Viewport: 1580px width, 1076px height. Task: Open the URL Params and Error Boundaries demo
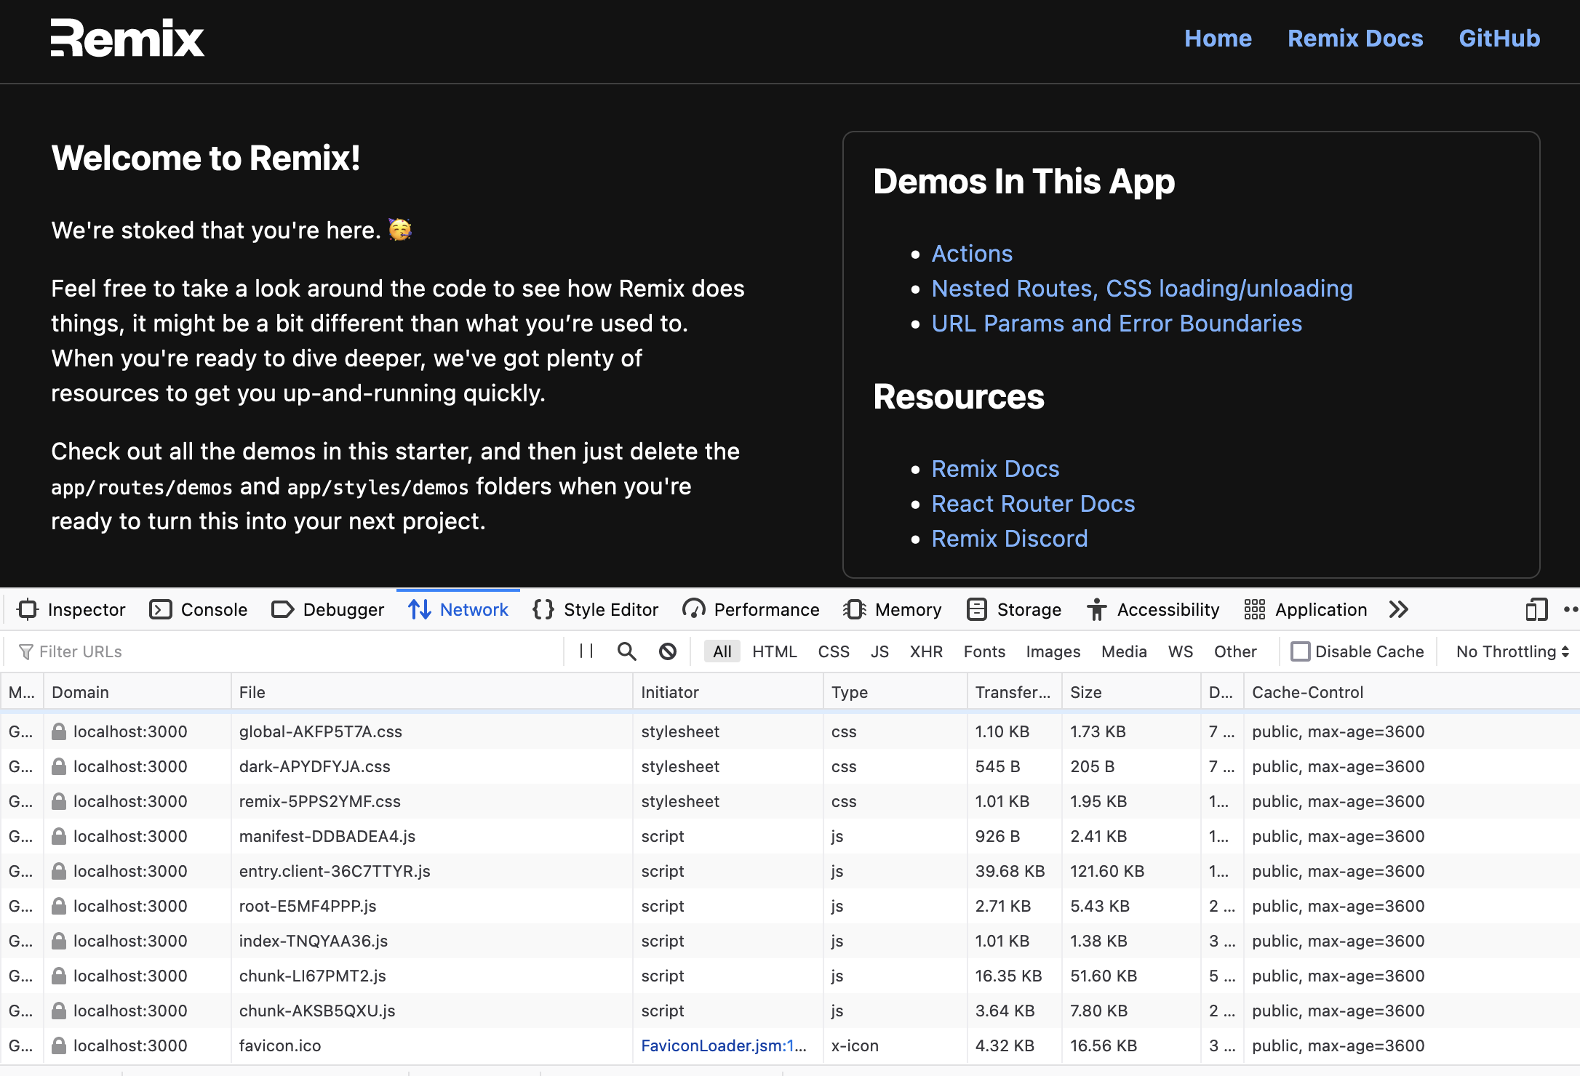1117,323
